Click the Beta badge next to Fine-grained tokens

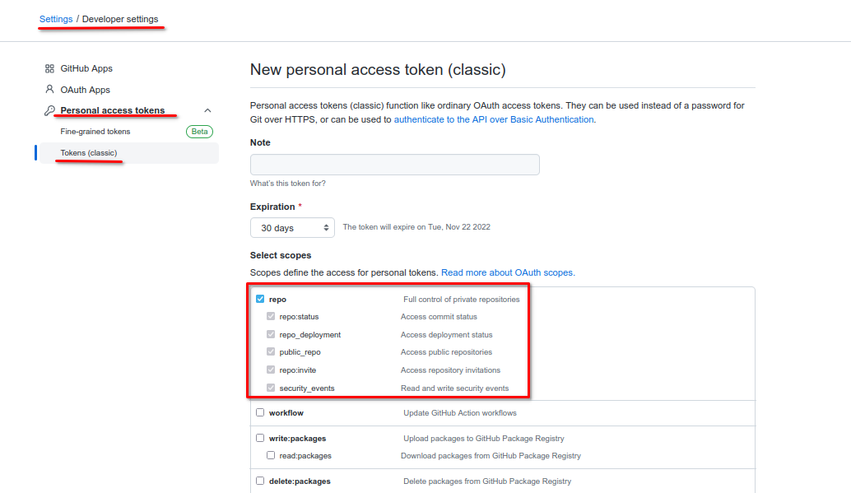point(199,132)
